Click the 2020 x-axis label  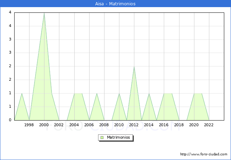point(194,125)
